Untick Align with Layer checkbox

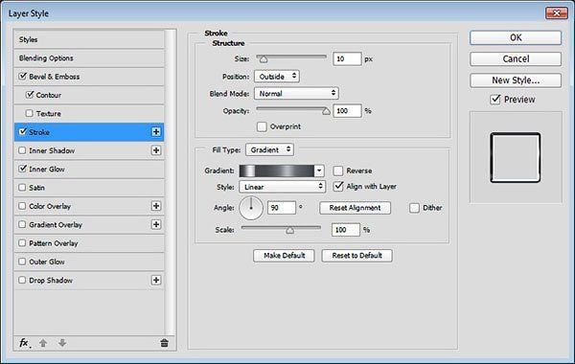(x=338, y=186)
